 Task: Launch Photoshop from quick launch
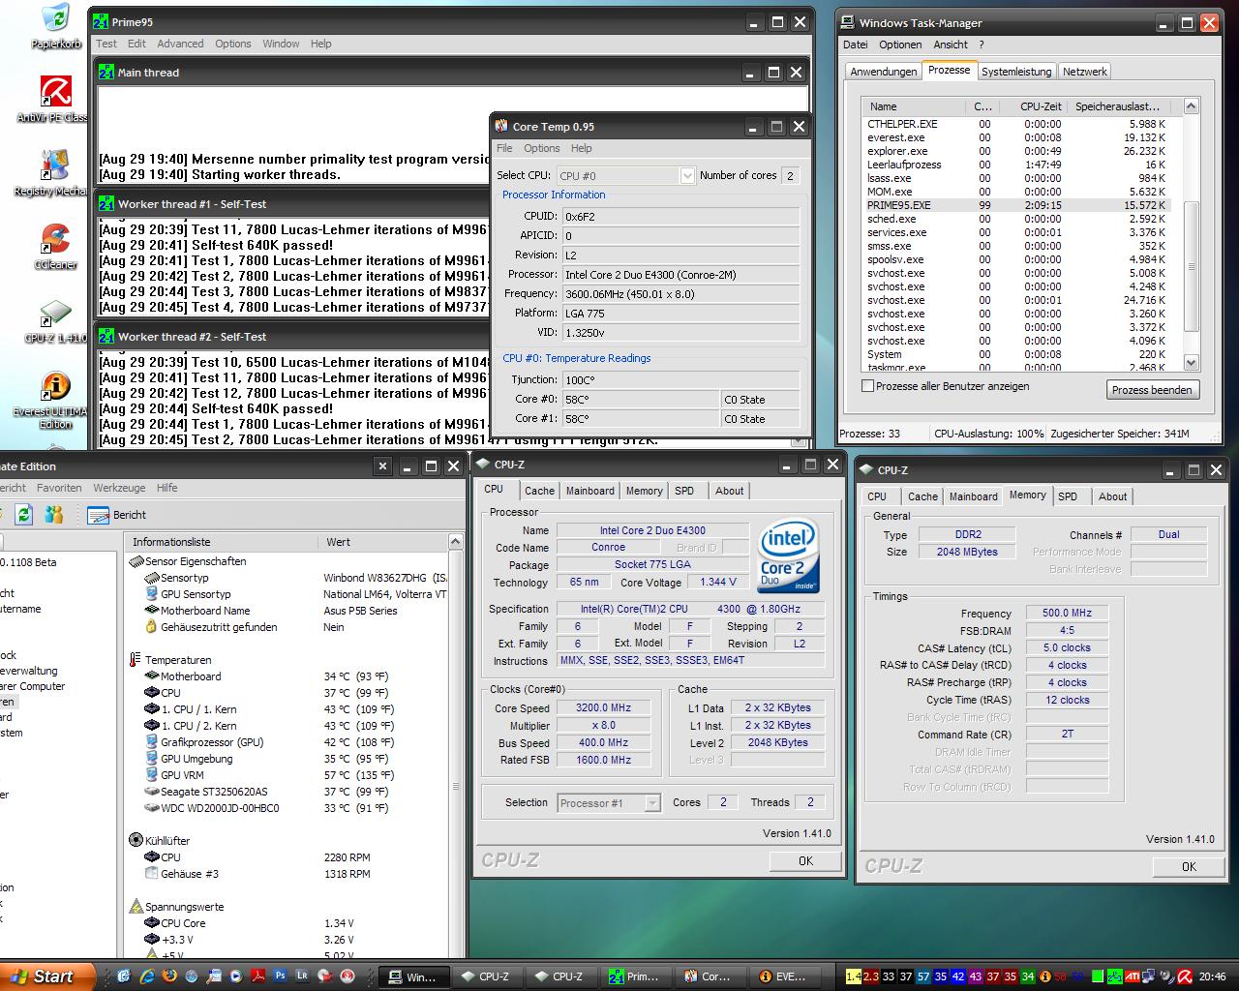[x=280, y=976]
